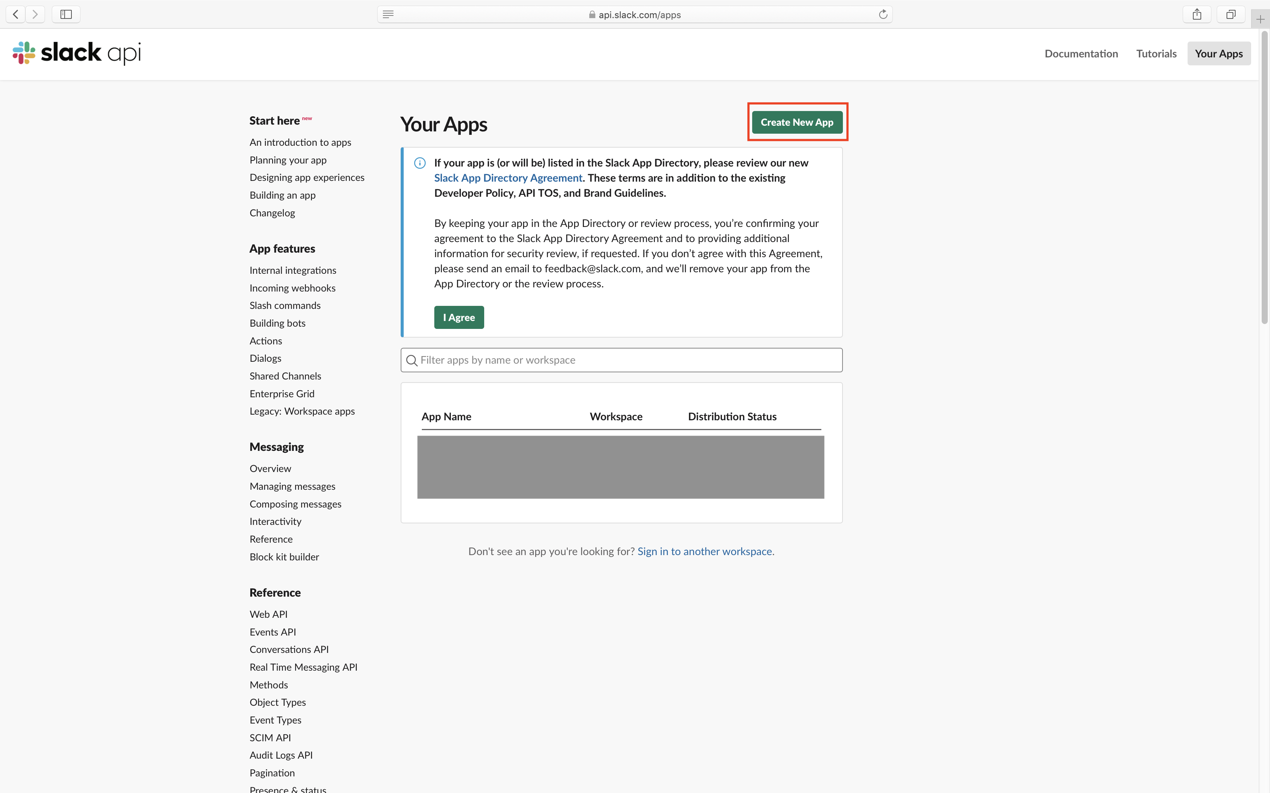
Task: Open Shared Channels link
Action: 285,376
